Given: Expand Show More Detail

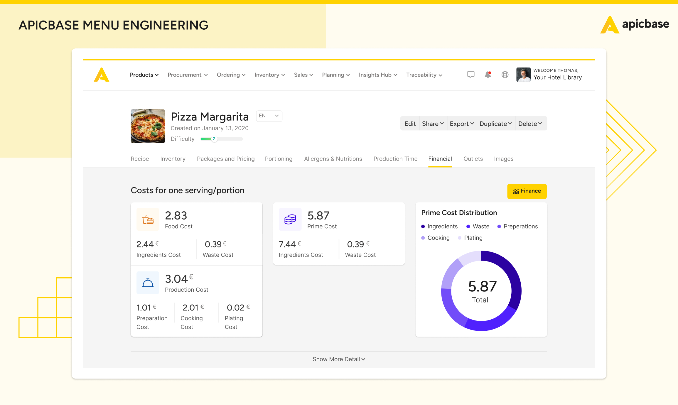Looking at the screenshot, I should pos(339,359).
